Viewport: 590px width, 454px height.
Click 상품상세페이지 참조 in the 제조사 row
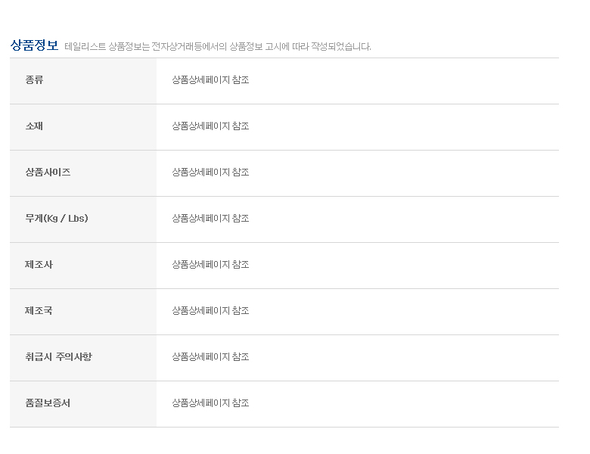pos(210,265)
